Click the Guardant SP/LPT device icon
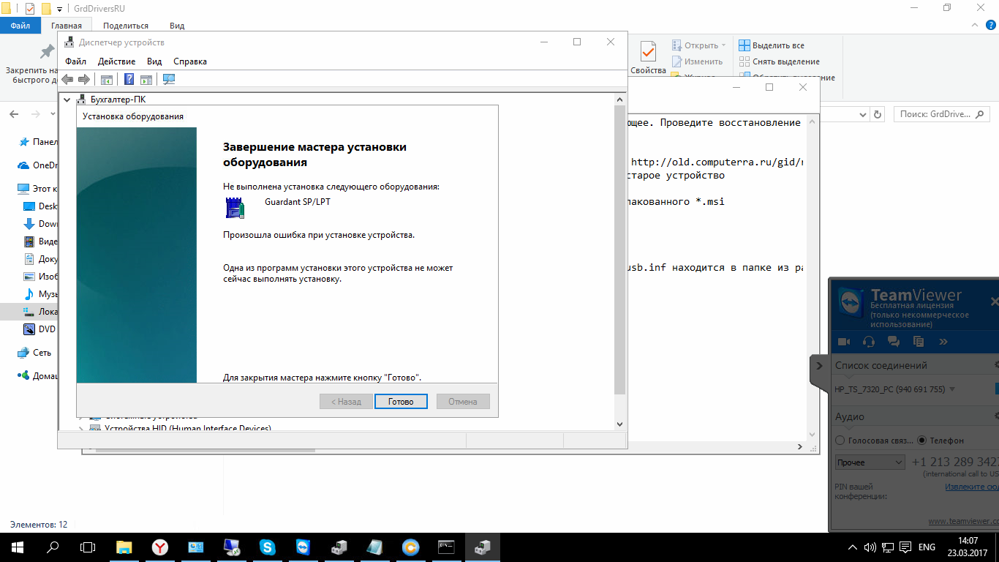 click(x=235, y=208)
